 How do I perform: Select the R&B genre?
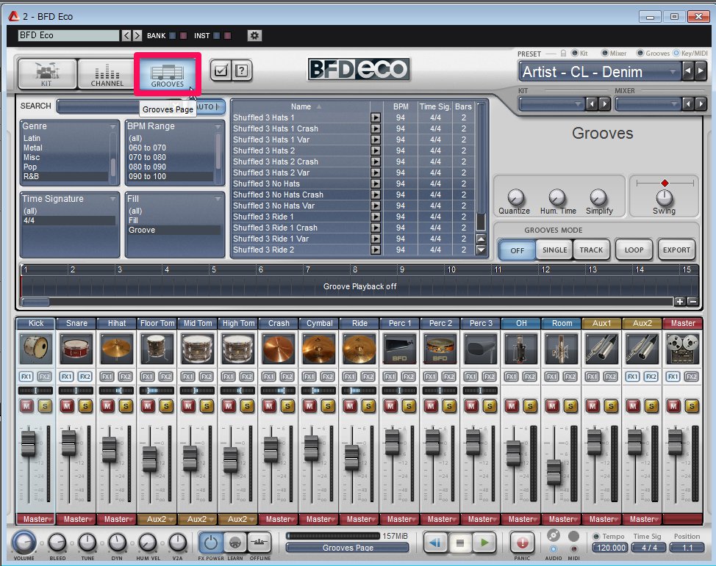[65, 176]
